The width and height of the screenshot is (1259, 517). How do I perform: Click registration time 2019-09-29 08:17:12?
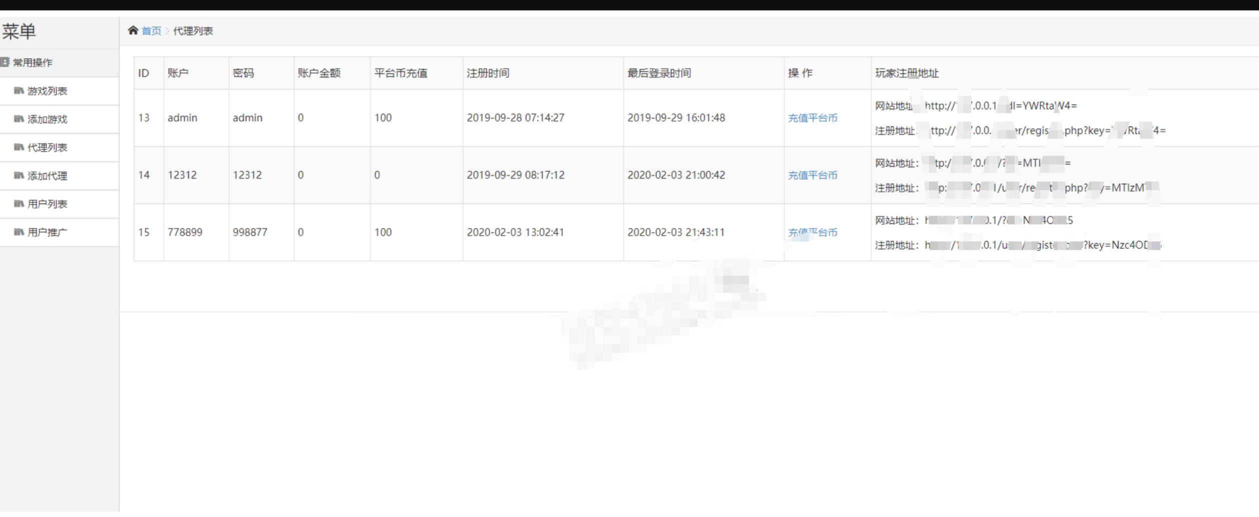click(x=515, y=175)
